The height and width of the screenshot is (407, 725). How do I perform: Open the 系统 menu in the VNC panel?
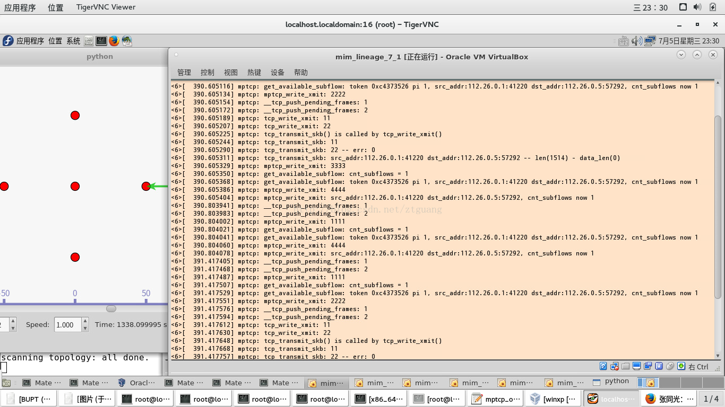coord(73,41)
